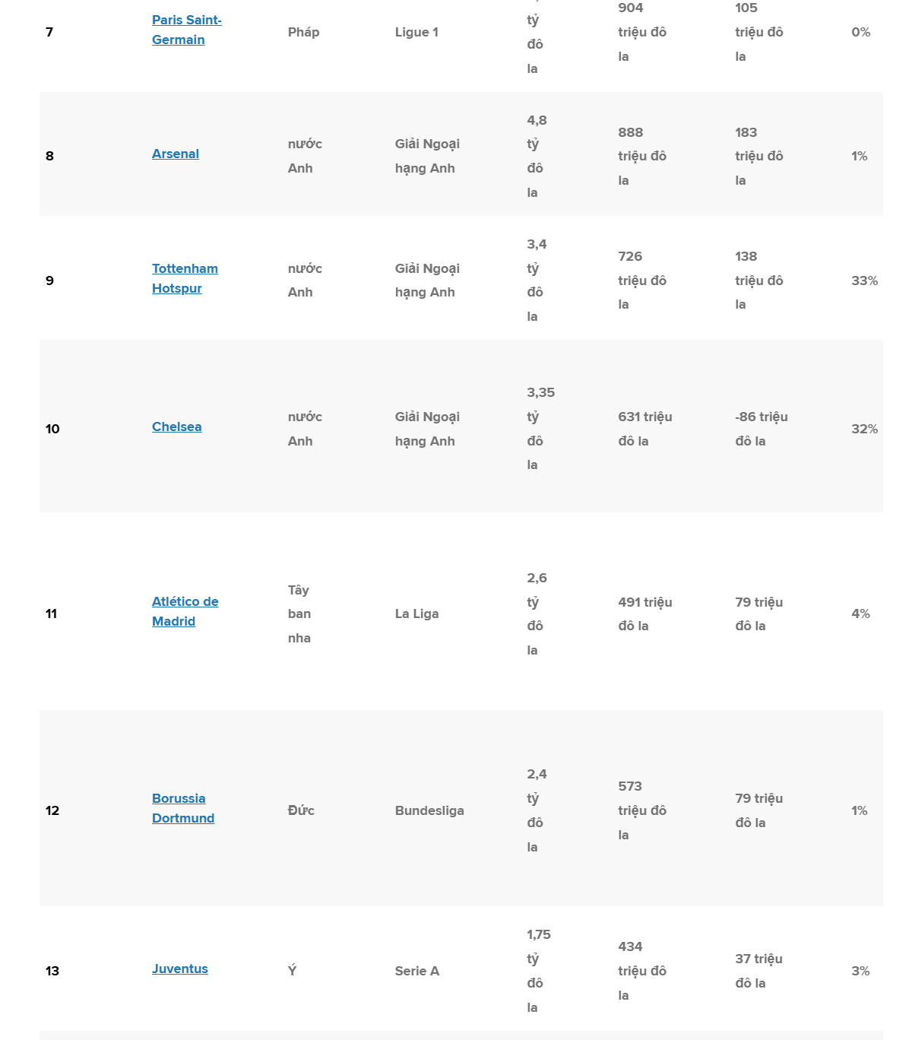
Task: Click the Serie A league cell
Action: (417, 971)
